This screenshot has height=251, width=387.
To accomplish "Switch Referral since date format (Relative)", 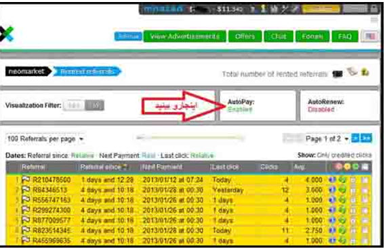I will click(83, 155).
